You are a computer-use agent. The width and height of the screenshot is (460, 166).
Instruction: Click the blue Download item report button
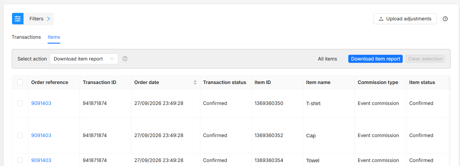pyautogui.click(x=376, y=59)
